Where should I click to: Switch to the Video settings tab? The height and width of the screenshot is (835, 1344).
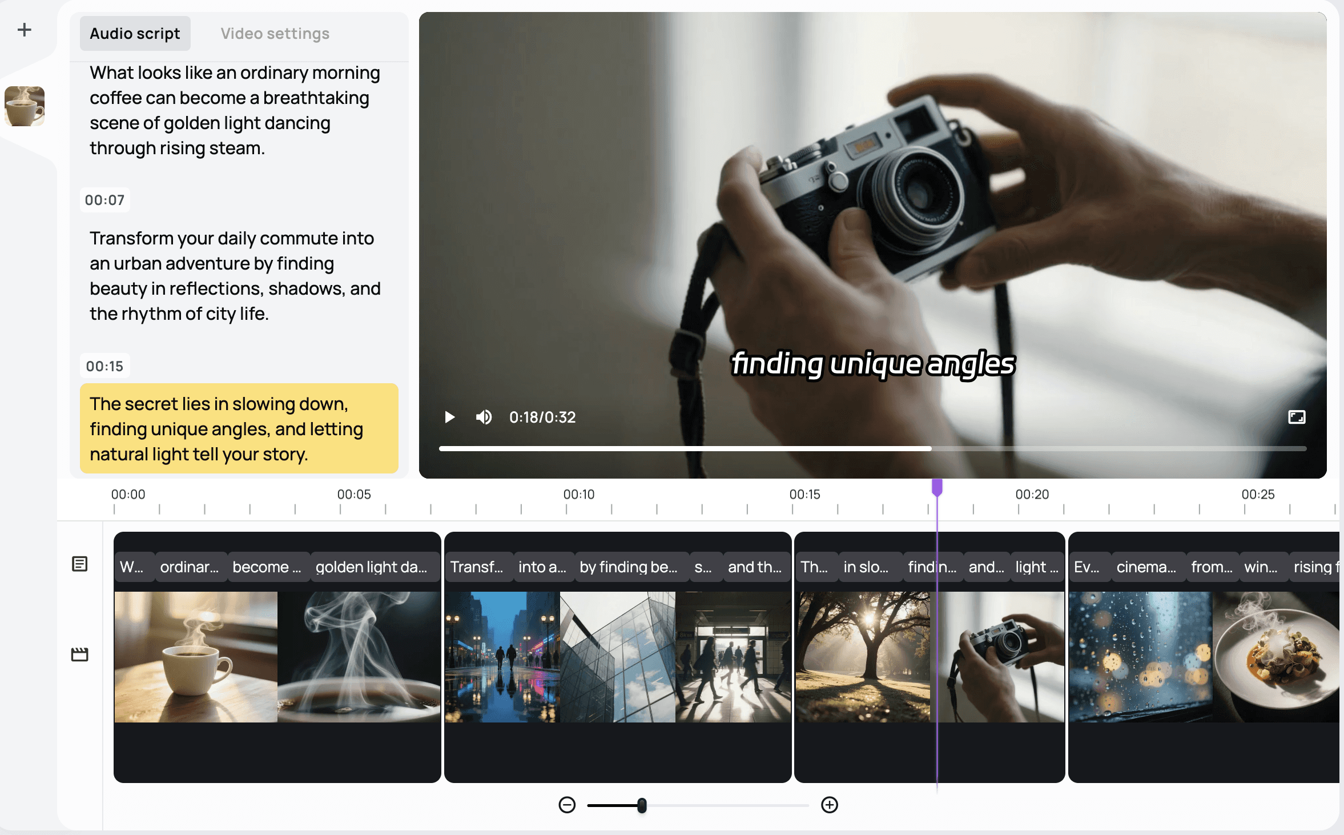(275, 34)
